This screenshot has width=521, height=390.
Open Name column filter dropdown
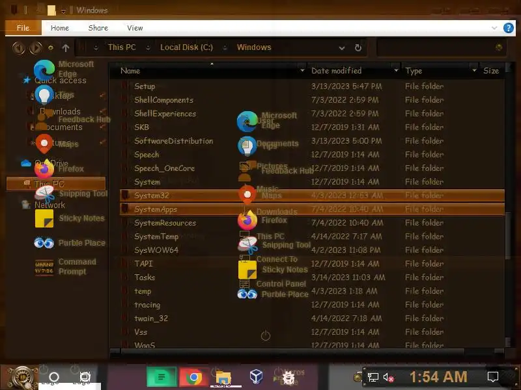pyautogui.click(x=302, y=71)
